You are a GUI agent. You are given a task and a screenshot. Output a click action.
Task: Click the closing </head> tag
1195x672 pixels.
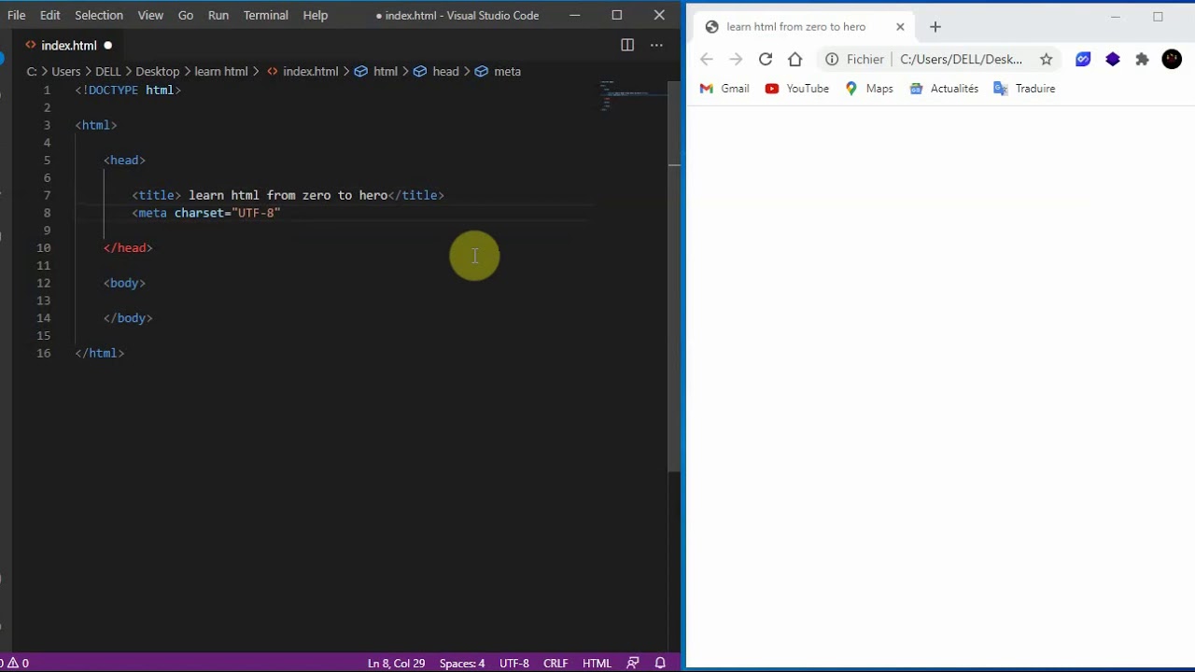click(128, 247)
